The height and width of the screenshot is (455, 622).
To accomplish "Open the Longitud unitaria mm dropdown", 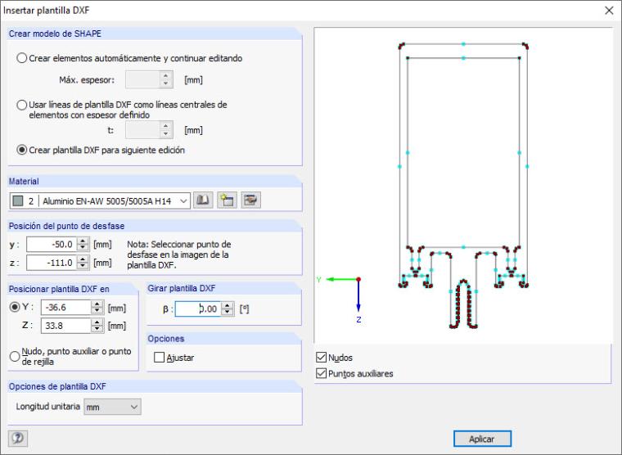I will [112, 407].
